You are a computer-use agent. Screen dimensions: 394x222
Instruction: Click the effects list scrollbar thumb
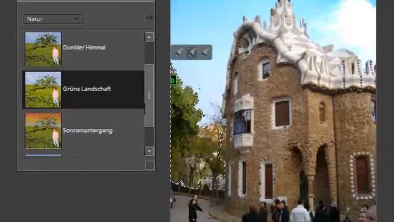click(x=149, y=96)
